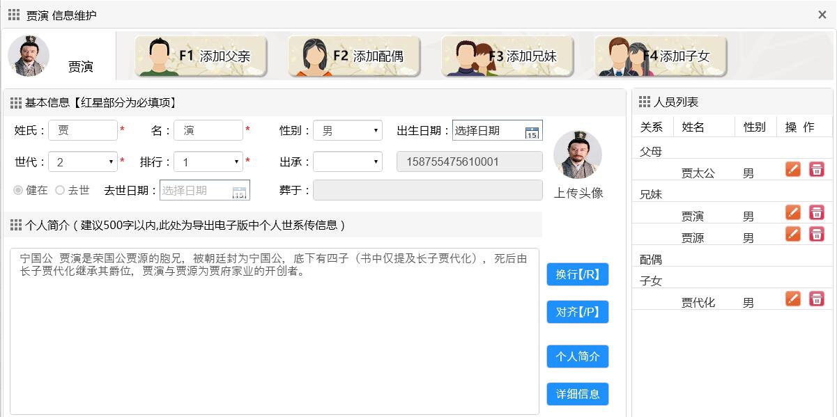Open the 出生日期 calendar picker icon
Image resolution: width=837 pixels, height=417 pixels.
click(x=534, y=131)
